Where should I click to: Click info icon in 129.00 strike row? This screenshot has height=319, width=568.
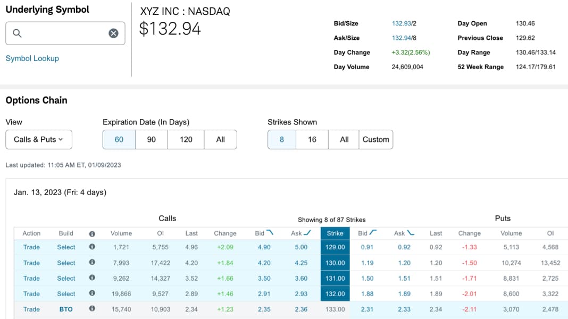(x=92, y=247)
